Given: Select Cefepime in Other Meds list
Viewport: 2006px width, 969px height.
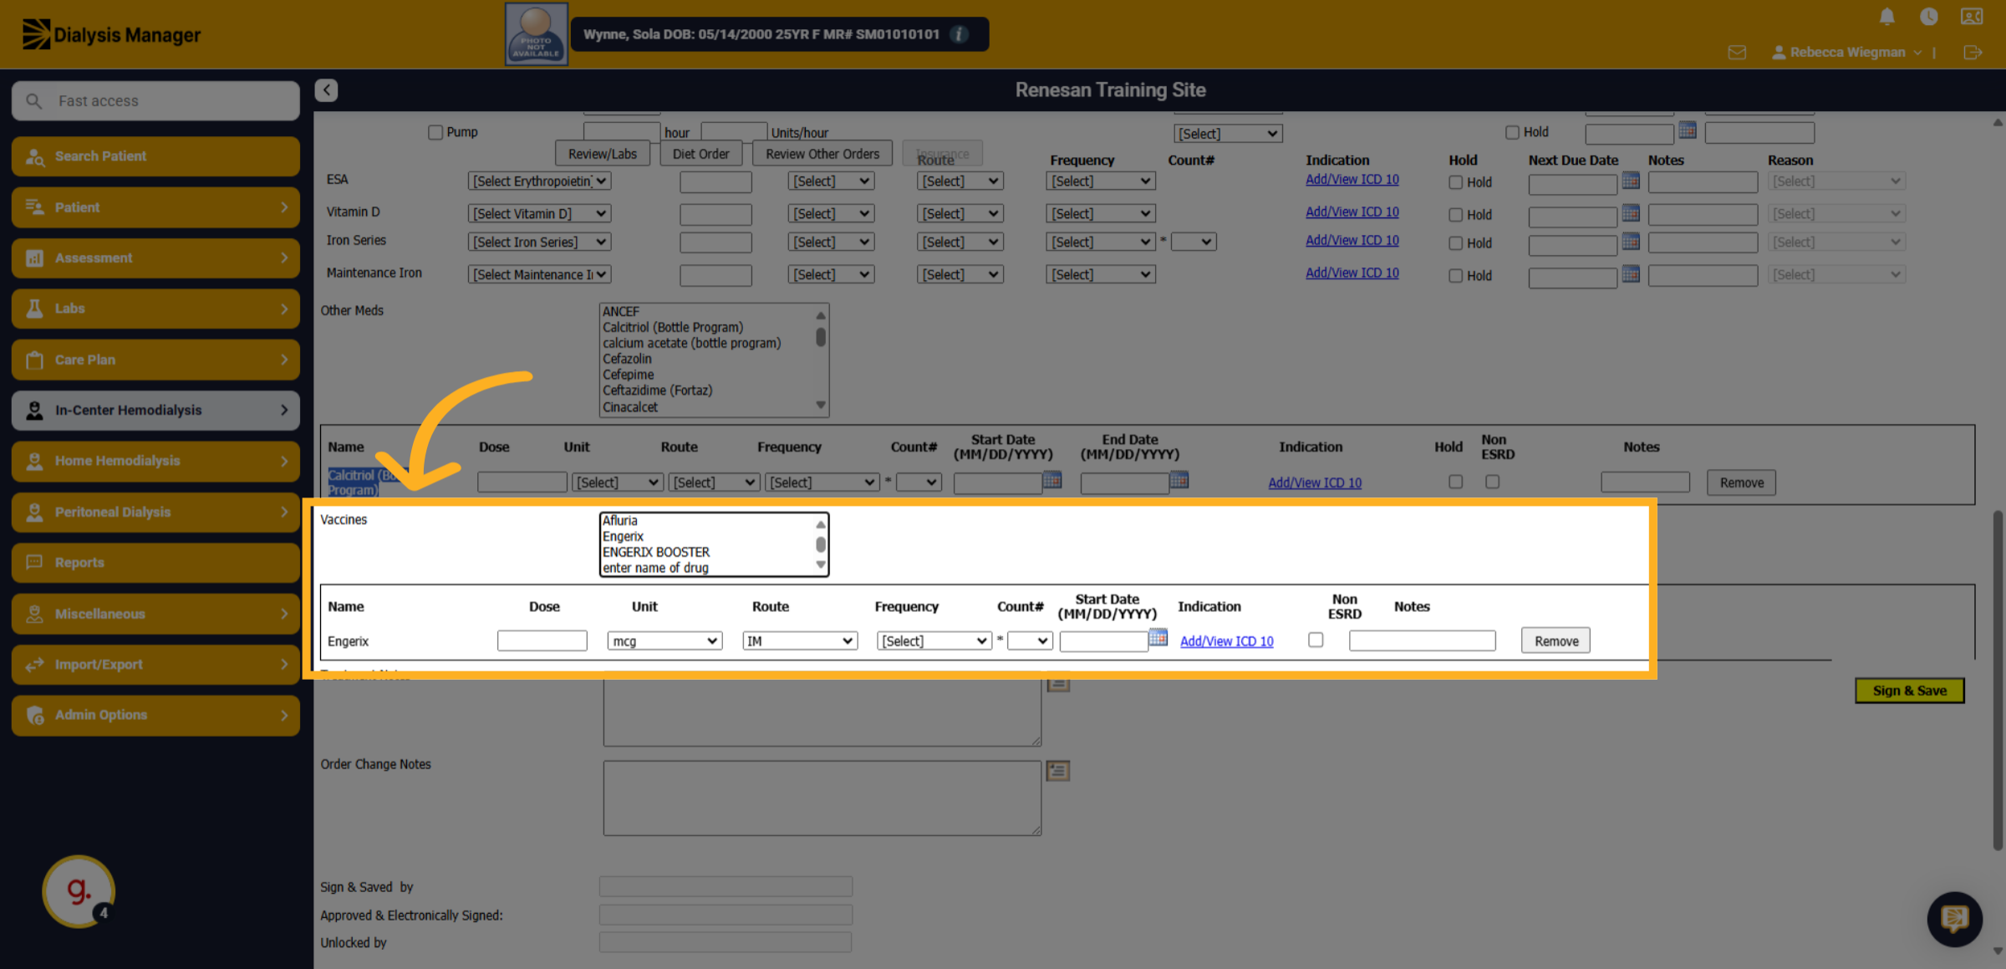Looking at the screenshot, I should 629,375.
